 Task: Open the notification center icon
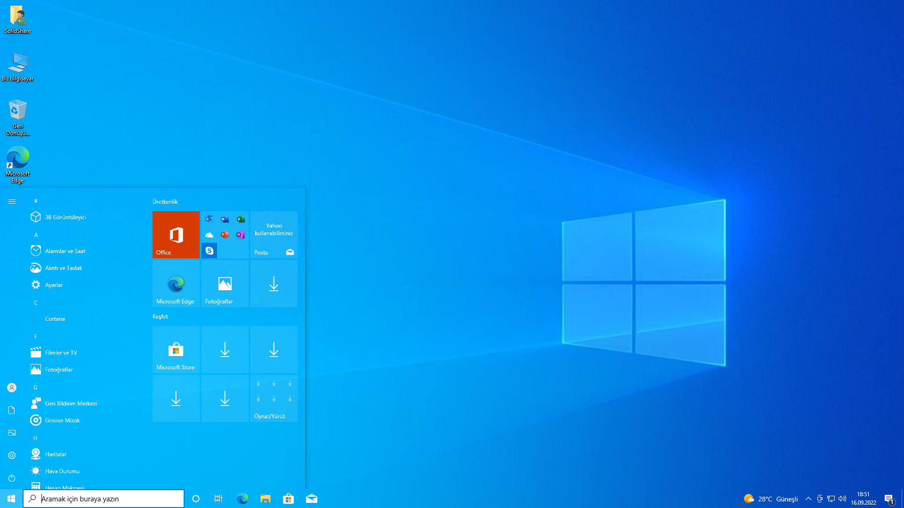(889, 499)
